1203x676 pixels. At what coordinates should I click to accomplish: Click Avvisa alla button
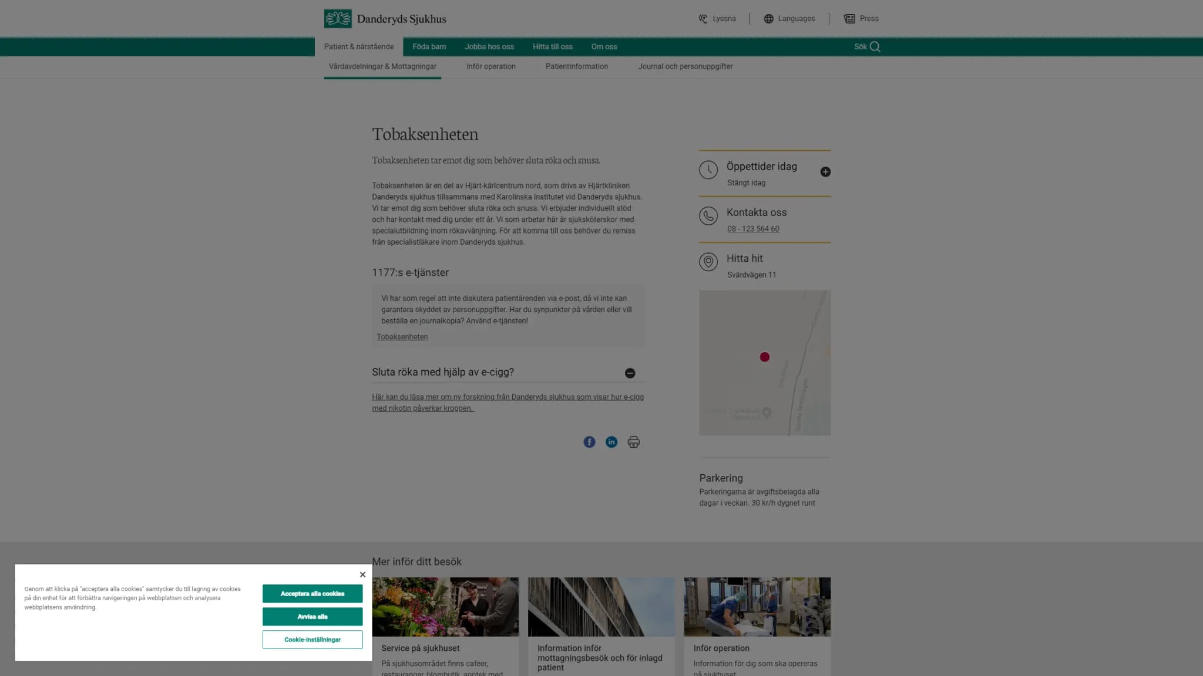tap(312, 617)
